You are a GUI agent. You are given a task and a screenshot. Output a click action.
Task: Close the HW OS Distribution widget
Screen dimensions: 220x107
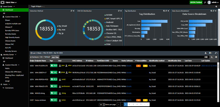[x=121, y=11]
